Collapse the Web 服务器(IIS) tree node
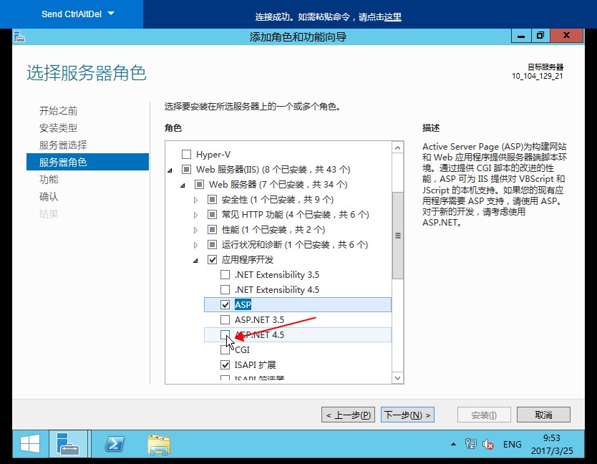Viewport: 597px width, 464px height. (x=170, y=170)
